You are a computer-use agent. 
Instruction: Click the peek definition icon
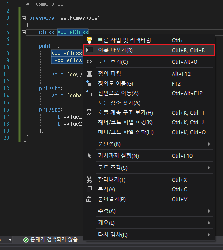coord(89,74)
